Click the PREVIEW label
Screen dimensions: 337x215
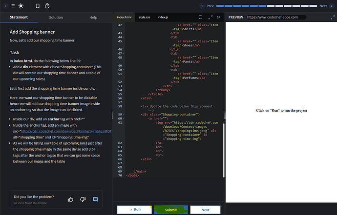(236, 17)
